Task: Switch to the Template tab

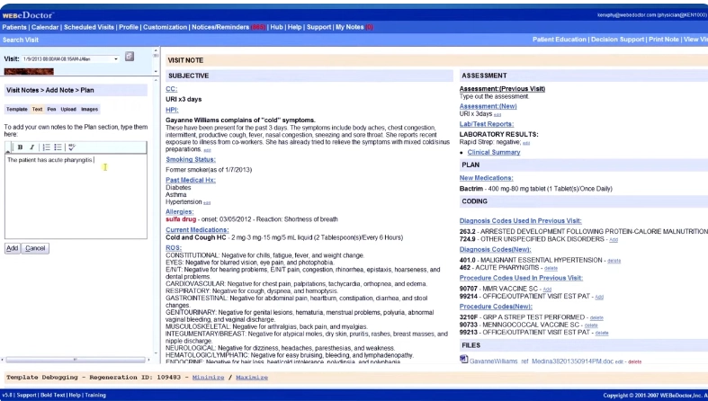Action: click(17, 109)
